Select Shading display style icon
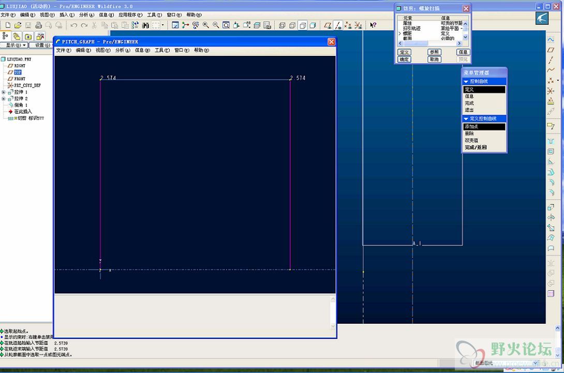564x373 pixels. click(x=313, y=25)
